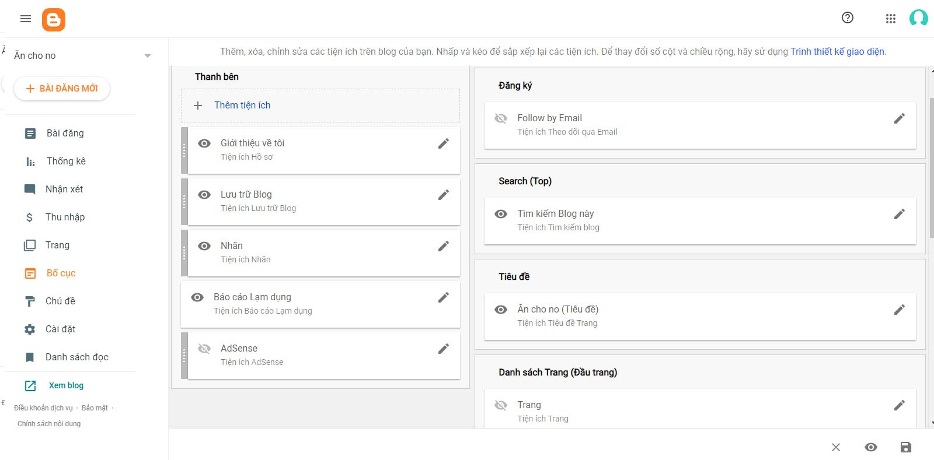Toggle visibility of Lưu trữ Blog gadget
Viewport: 934px width, 460px height.
pos(204,195)
